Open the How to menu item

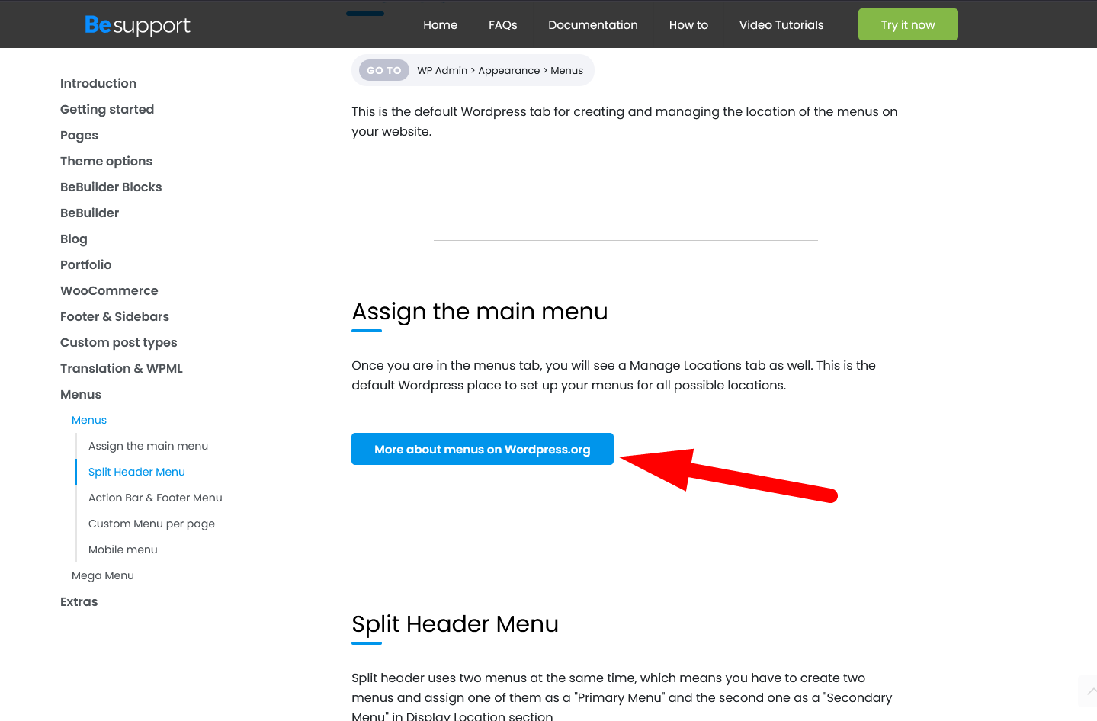(x=688, y=25)
